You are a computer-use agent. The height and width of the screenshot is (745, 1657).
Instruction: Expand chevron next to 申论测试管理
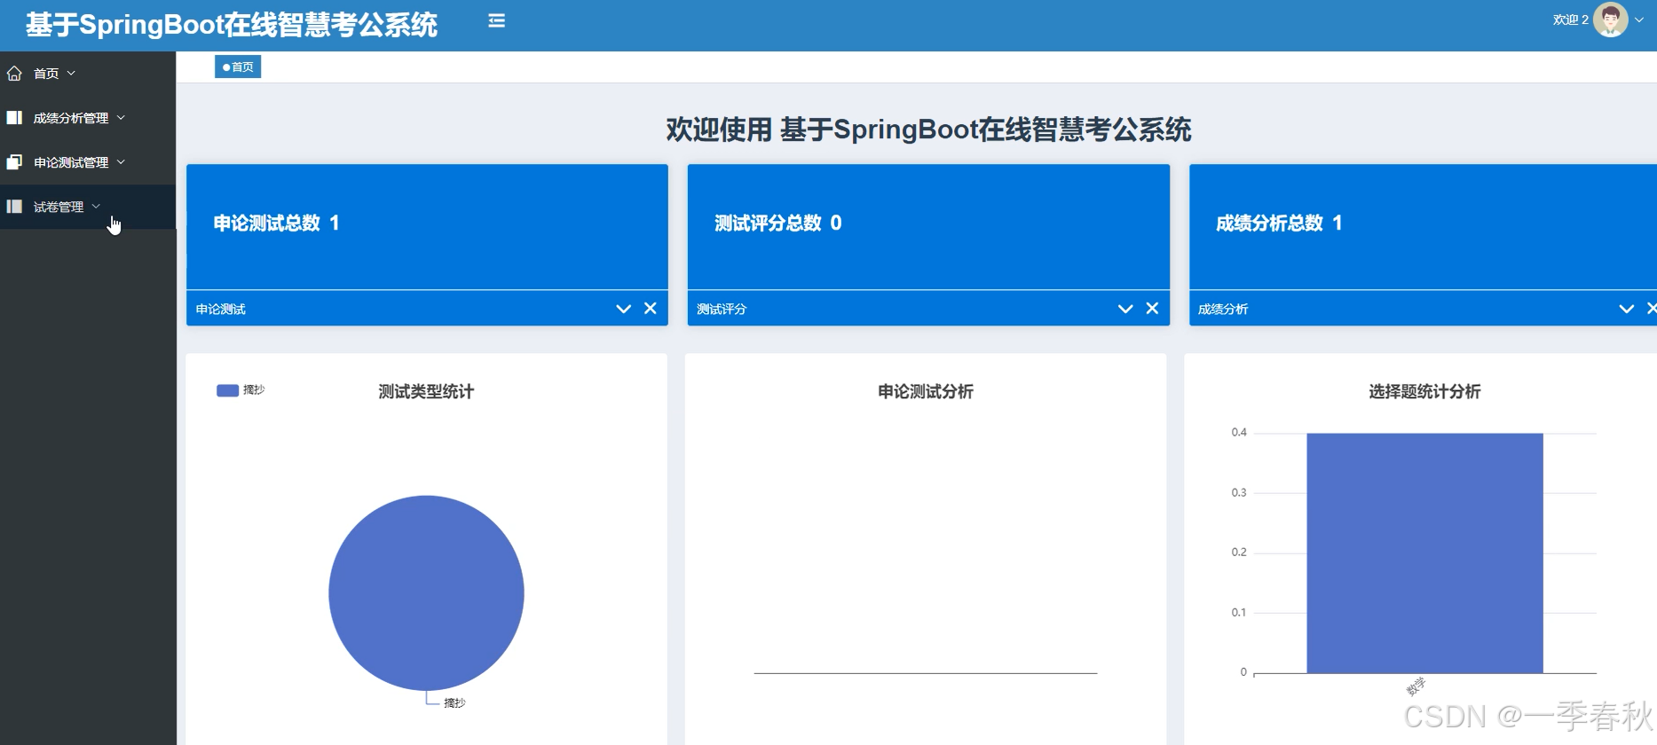pos(121,162)
